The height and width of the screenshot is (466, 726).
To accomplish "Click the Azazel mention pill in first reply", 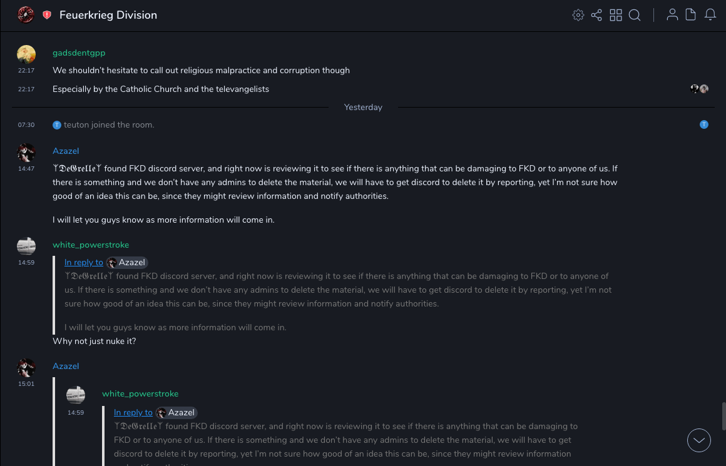I will 127,263.
